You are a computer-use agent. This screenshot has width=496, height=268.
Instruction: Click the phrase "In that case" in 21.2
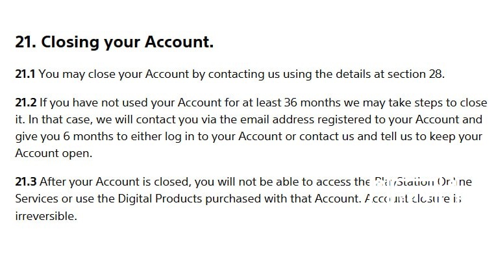point(59,119)
